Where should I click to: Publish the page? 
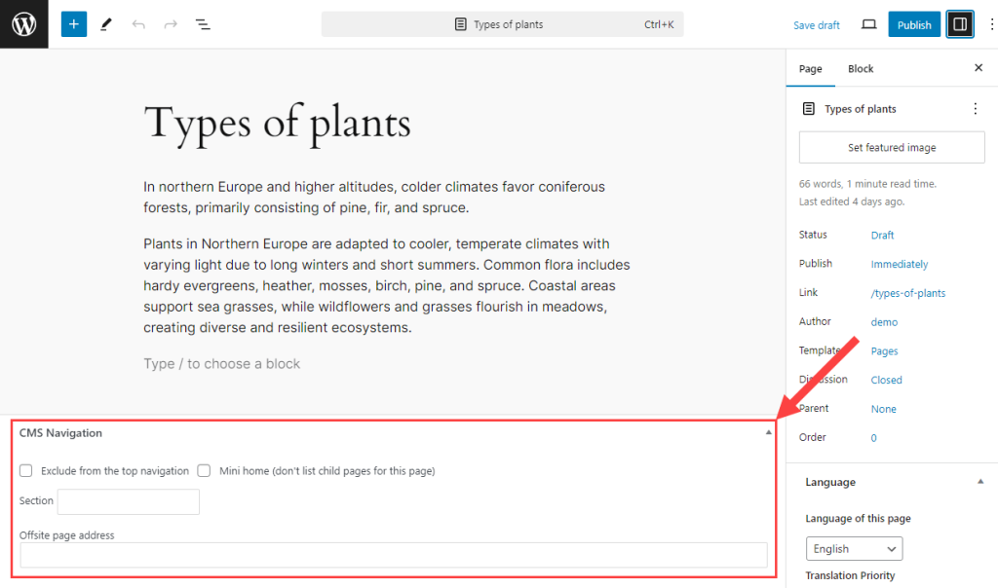coord(914,23)
